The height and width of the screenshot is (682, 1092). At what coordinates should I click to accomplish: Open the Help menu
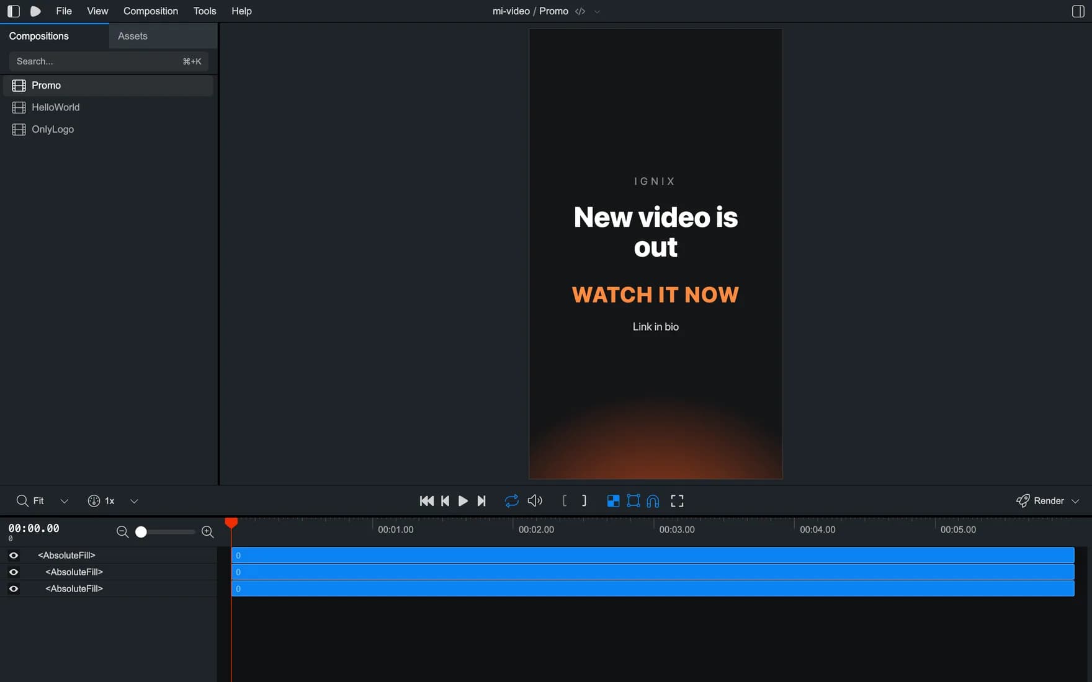coord(241,11)
